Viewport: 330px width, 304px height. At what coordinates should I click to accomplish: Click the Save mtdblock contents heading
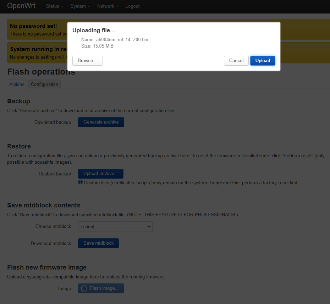click(44, 205)
